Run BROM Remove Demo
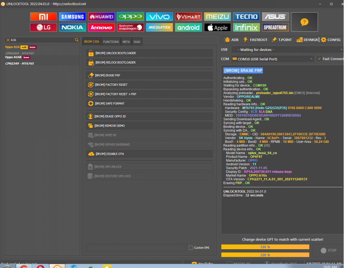 (149, 126)
